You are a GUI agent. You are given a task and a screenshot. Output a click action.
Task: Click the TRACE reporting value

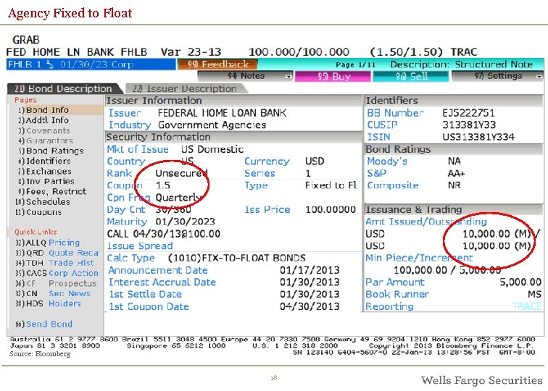click(x=527, y=307)
